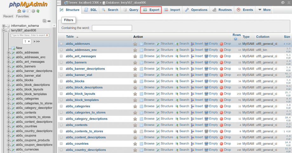Favorite ab0u_countries using star icon
The height and width of the screenshot is (153, 292).
135,144
